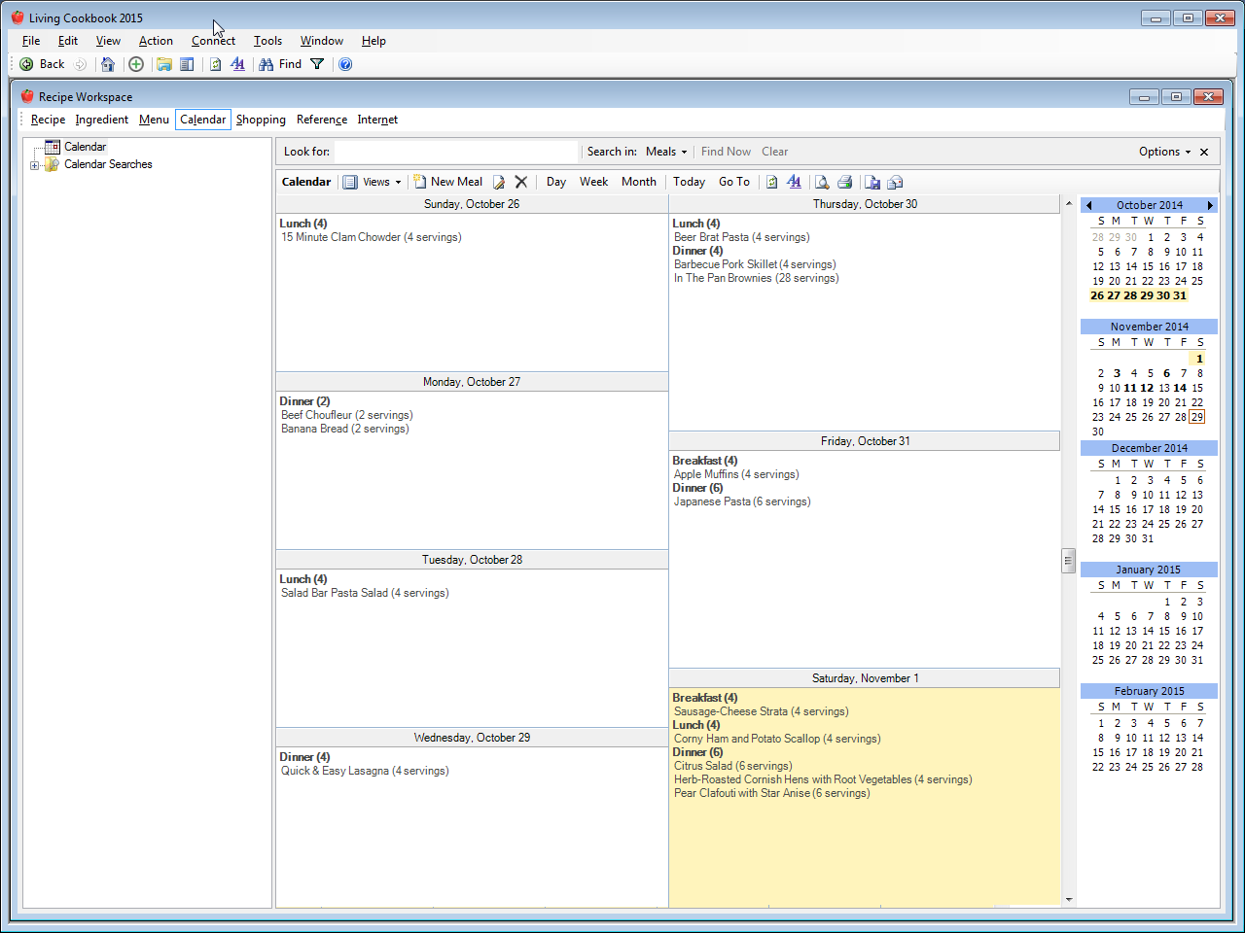Screen dimensions: 1245x933
Task: Switch to the Ingredient tab
Action: point(102,120)
